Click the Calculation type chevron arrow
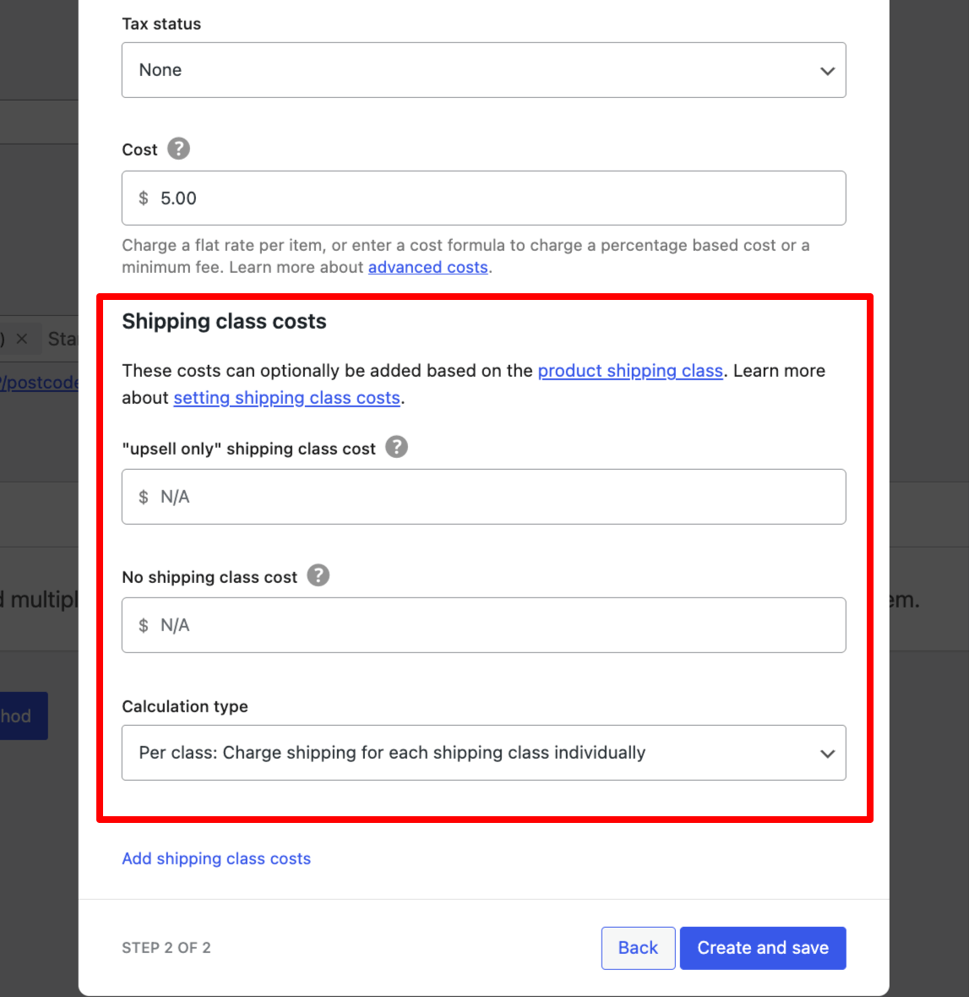Image resolution: width=969 pixels, height=997 pixels. tap(827, 754)
